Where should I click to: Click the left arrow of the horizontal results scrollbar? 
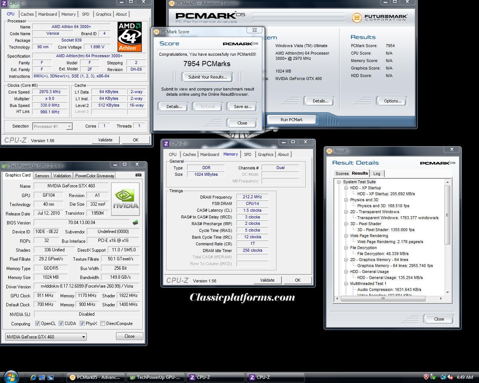[338, 298]
